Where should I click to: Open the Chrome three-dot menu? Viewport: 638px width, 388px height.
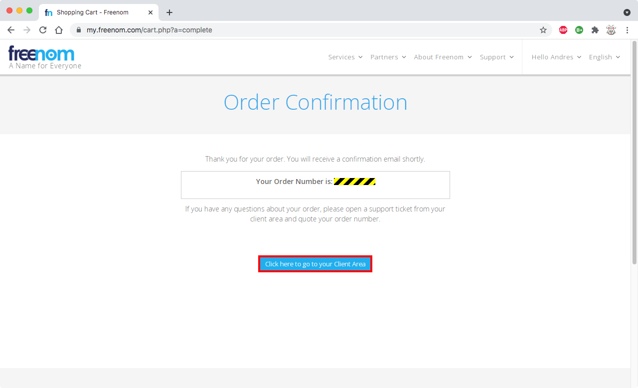pos(627,30)
